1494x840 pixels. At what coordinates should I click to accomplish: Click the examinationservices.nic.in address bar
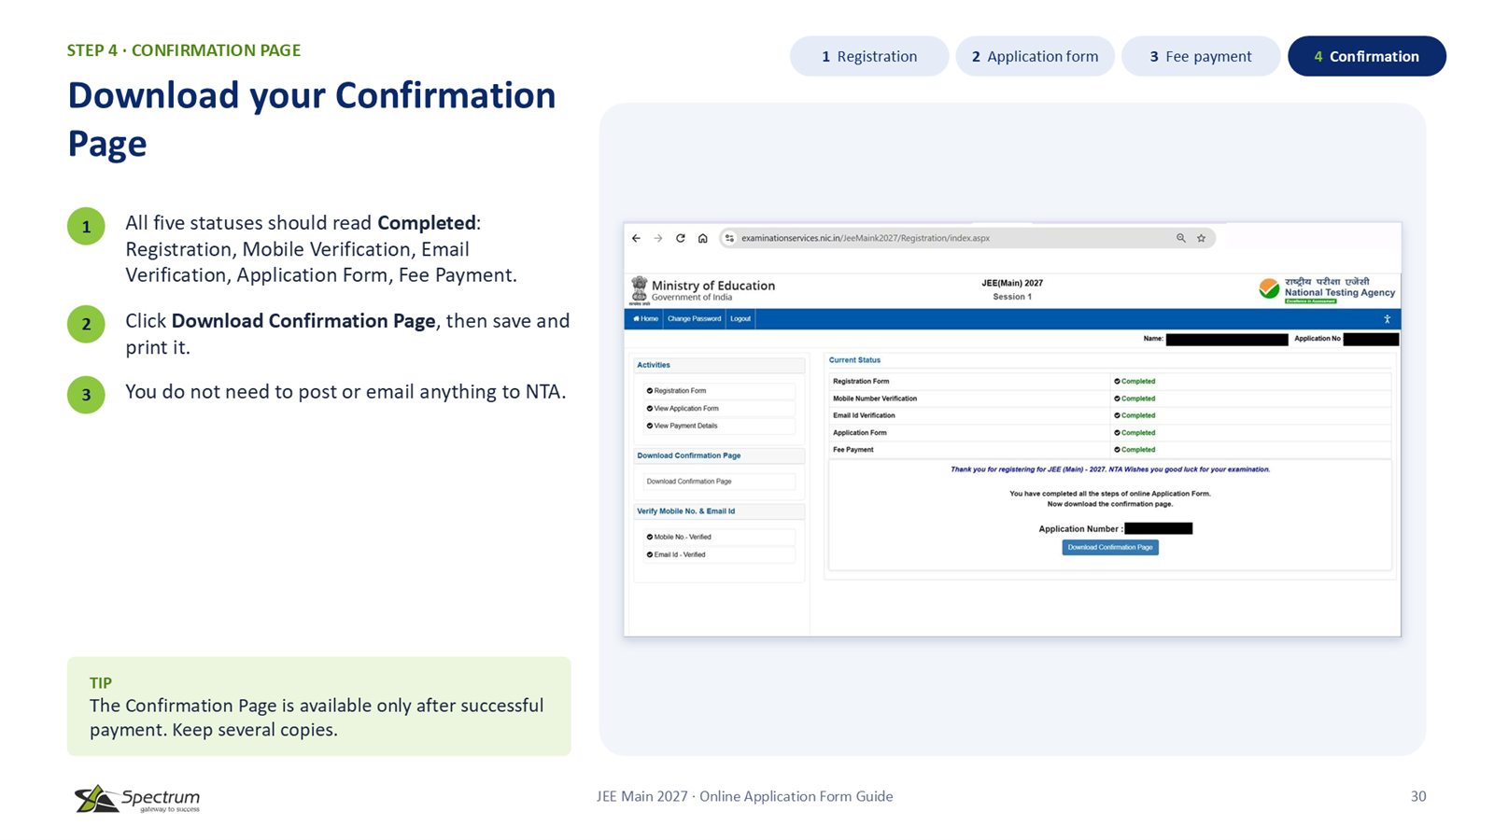tap(967, 238)
